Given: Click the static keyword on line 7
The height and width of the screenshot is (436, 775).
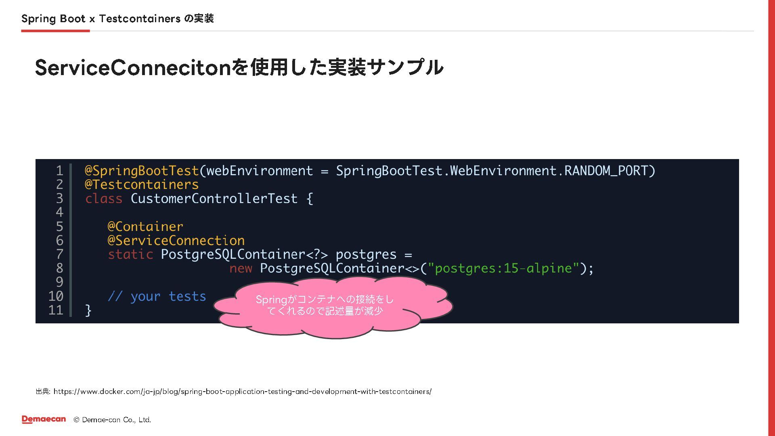Looking at the screenshot, I should pyautogui.click(x=130, y=254).
